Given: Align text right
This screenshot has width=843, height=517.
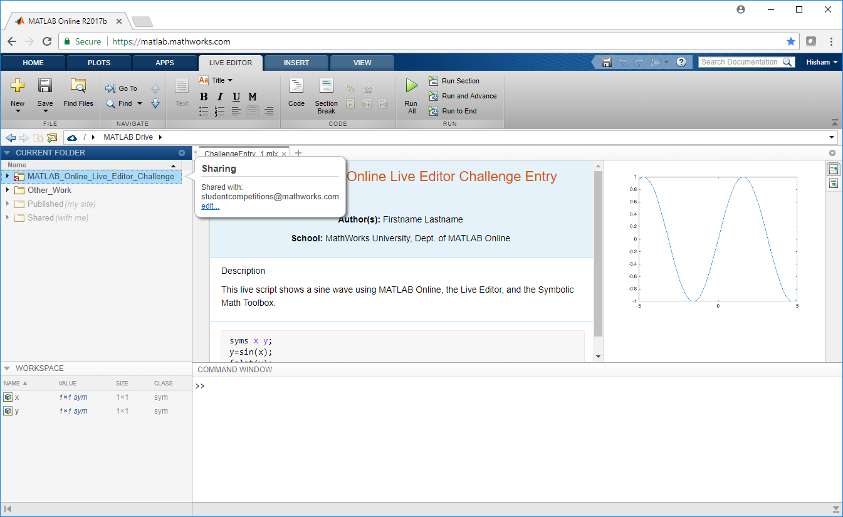Looking at the screenshot, I should coord(269,112).
